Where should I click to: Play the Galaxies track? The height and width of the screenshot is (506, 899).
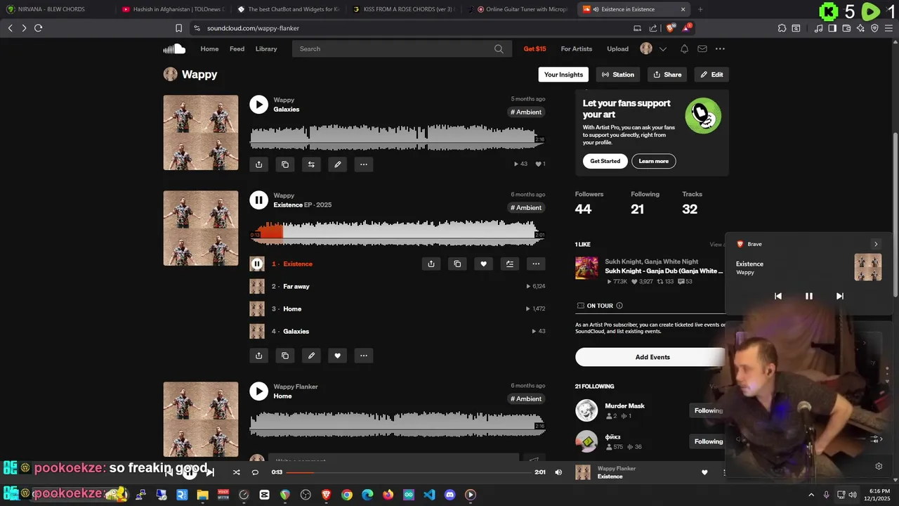tap(258, 105)
